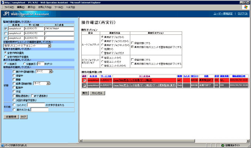Screen dimensions: 251x148
Task: Click the 分割表示 count input field
Action: [41, 64]
